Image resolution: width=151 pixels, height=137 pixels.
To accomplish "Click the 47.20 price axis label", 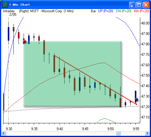I will pyautogui.click(x=145, y=107).
